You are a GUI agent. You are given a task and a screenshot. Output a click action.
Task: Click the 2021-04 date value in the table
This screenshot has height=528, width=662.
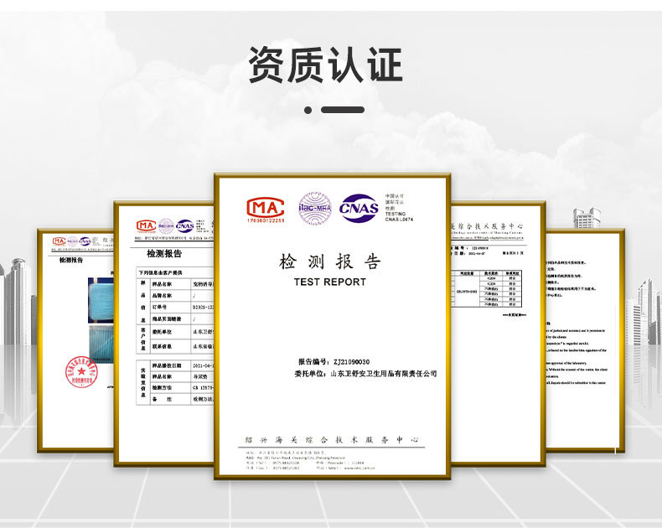pos(203,365)
